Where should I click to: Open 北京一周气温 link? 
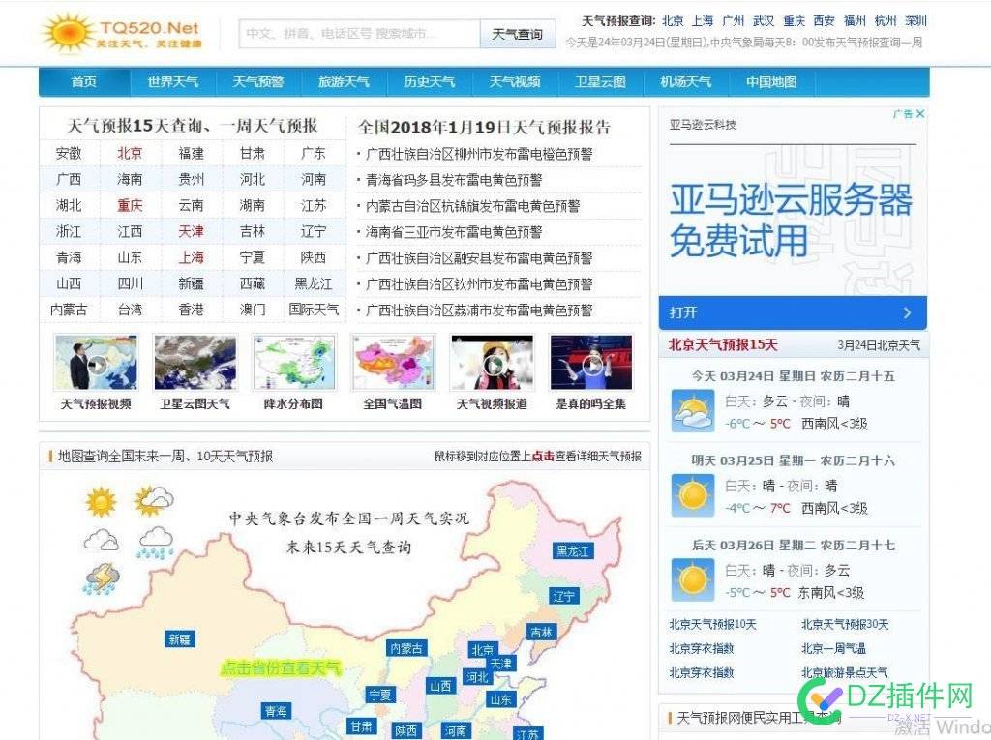(x=833, y=648)
